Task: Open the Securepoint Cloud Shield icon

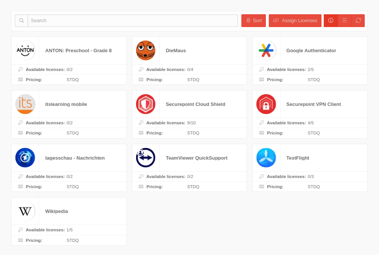Action: [146, 104]
